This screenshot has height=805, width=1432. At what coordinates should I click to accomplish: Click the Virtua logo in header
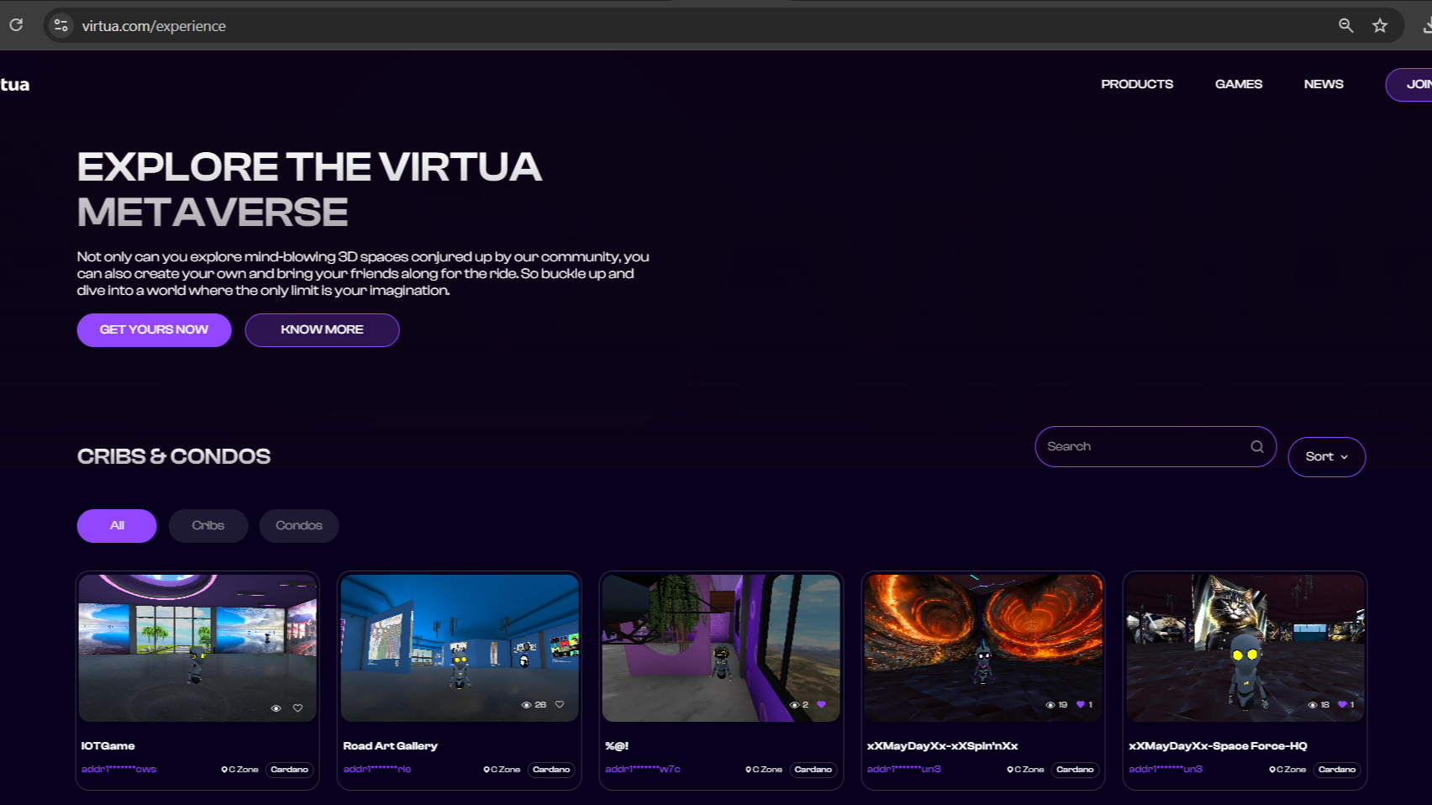point(14,85)
